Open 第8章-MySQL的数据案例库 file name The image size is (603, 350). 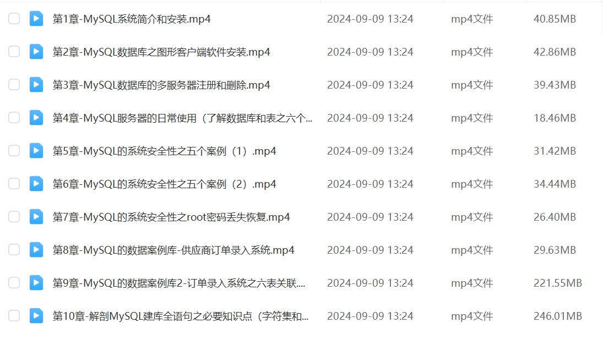tap(173, 250)
